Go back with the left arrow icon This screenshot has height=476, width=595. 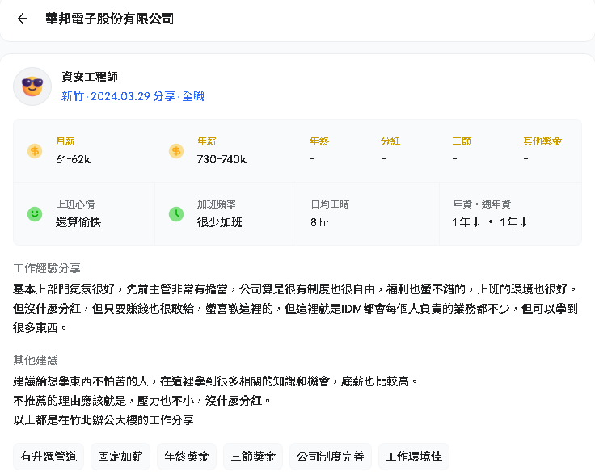(x=23, y=19)
